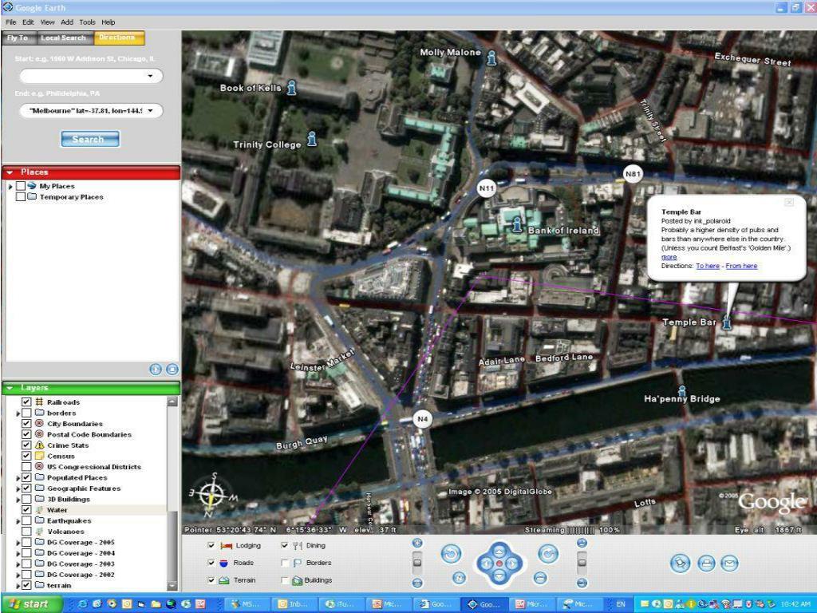The width and height of the screenshot is (817, 613).
Task: Rotate view counterclockwise
Action: [451, 554]
